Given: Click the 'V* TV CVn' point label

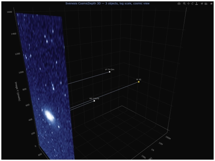Looking at the screenshot, I should pos(109,70).
